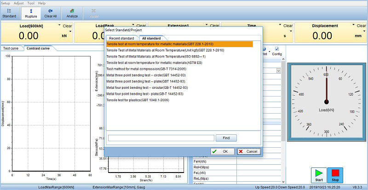Select the Rupture tool
The height and width of the screenshot is (190, 368).
click(x=31, y=12)
